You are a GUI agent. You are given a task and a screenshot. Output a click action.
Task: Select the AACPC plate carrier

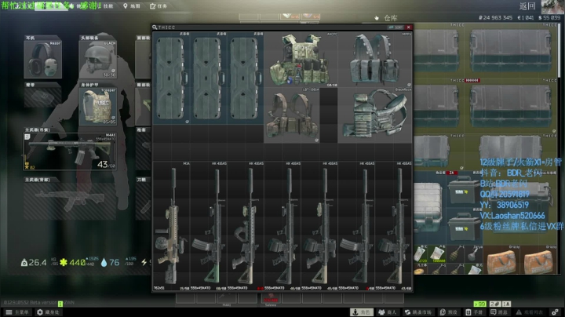[x=301, y=60]
